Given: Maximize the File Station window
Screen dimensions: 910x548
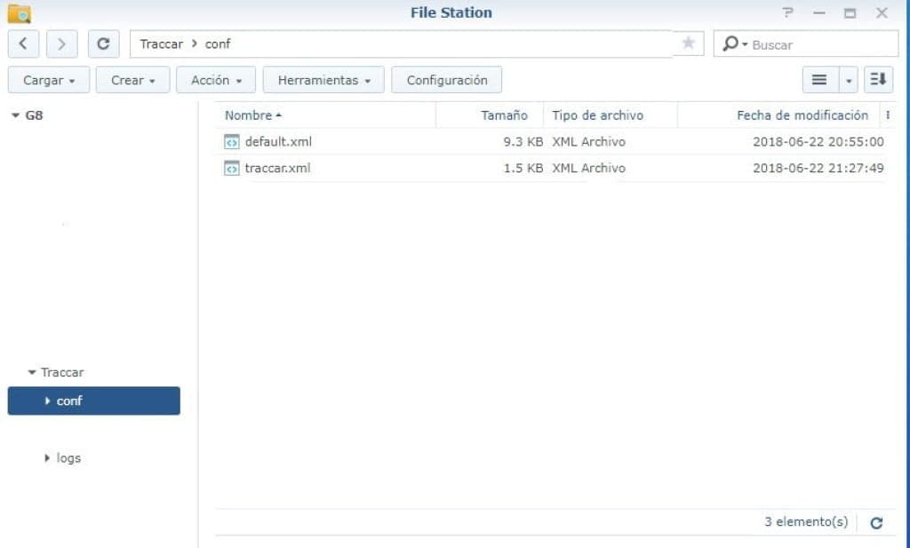Looking at the screenshot, I should tap(850, 12).
